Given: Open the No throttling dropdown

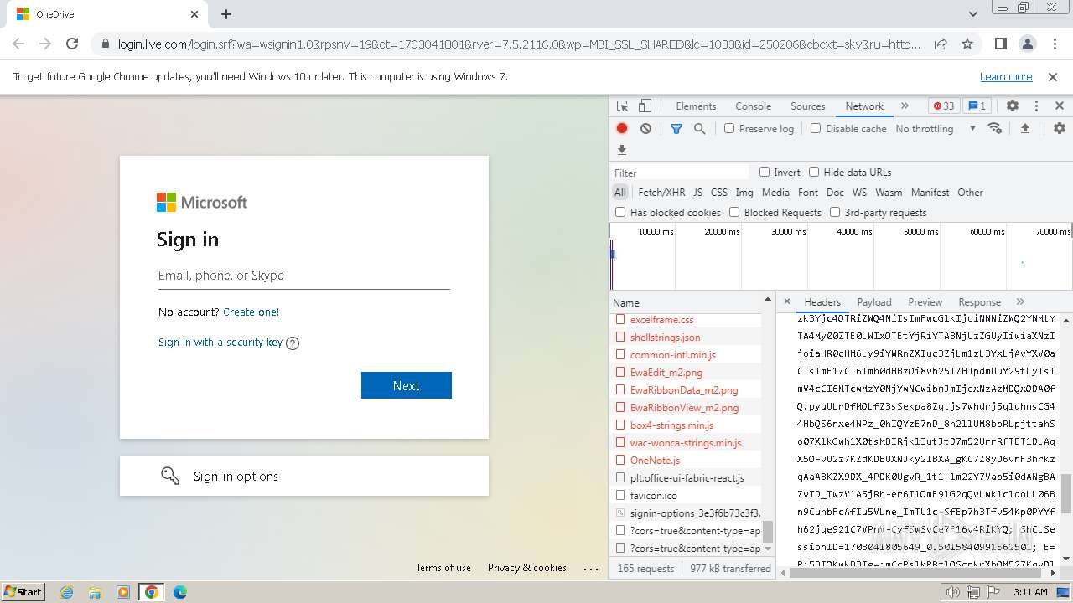Looking at the screenshot, I should [x=936, y=128].
